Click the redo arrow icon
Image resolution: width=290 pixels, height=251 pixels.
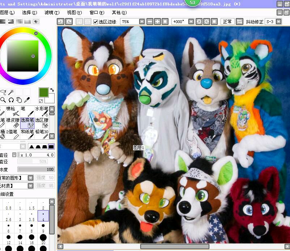tap(69, 22)
